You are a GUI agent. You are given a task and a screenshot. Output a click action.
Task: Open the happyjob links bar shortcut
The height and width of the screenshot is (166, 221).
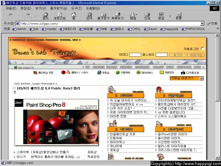[169, 29]
